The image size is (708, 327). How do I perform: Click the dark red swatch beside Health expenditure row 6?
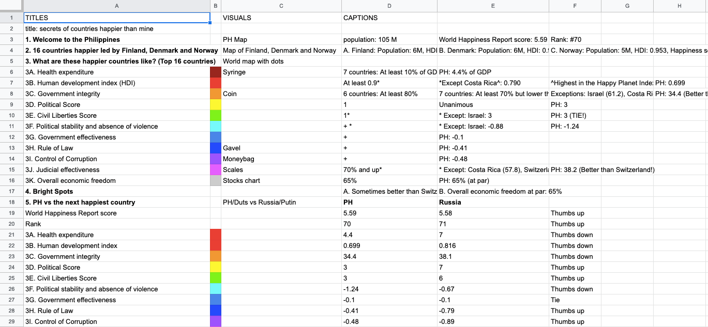216,72
